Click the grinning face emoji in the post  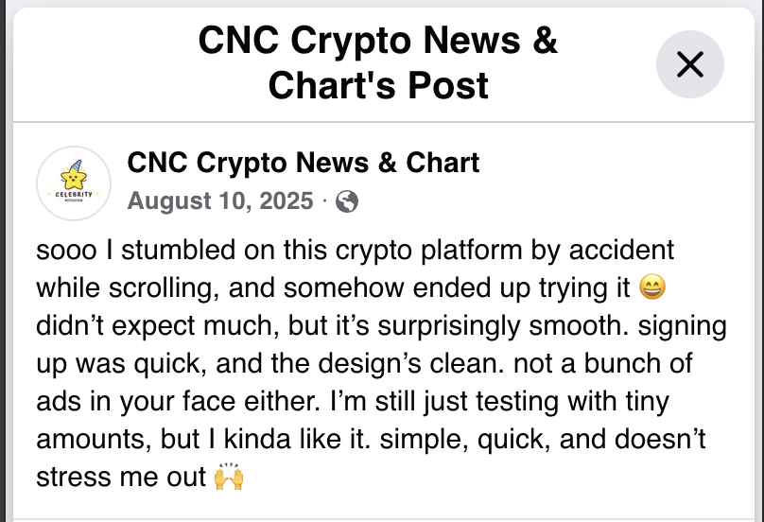[651, 285]
